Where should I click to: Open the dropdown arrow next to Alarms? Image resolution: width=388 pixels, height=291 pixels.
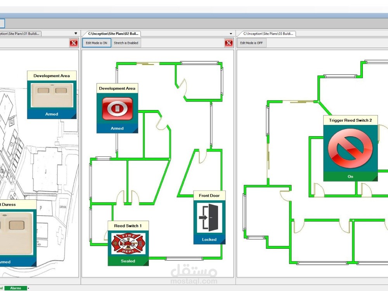point(28,288)
